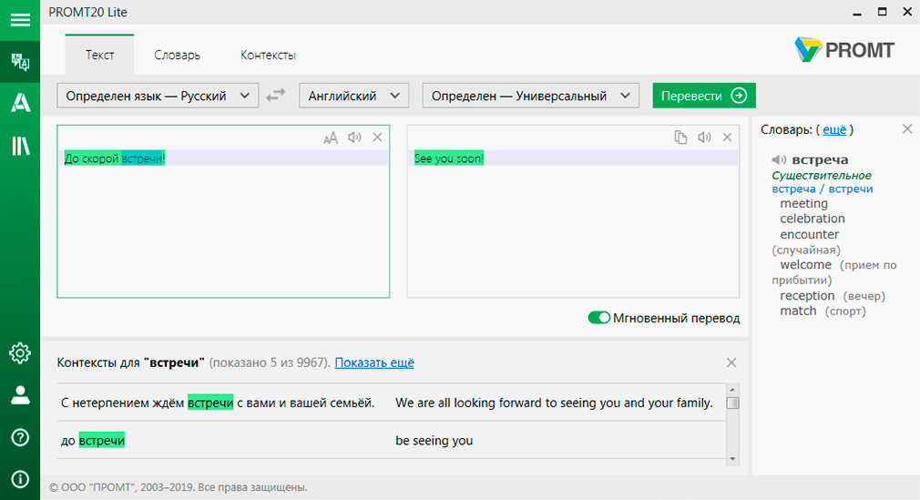This screenshot has height=500, width=920.
Task: Open help via the question mark icon
Action: click(x=20, y=437)
